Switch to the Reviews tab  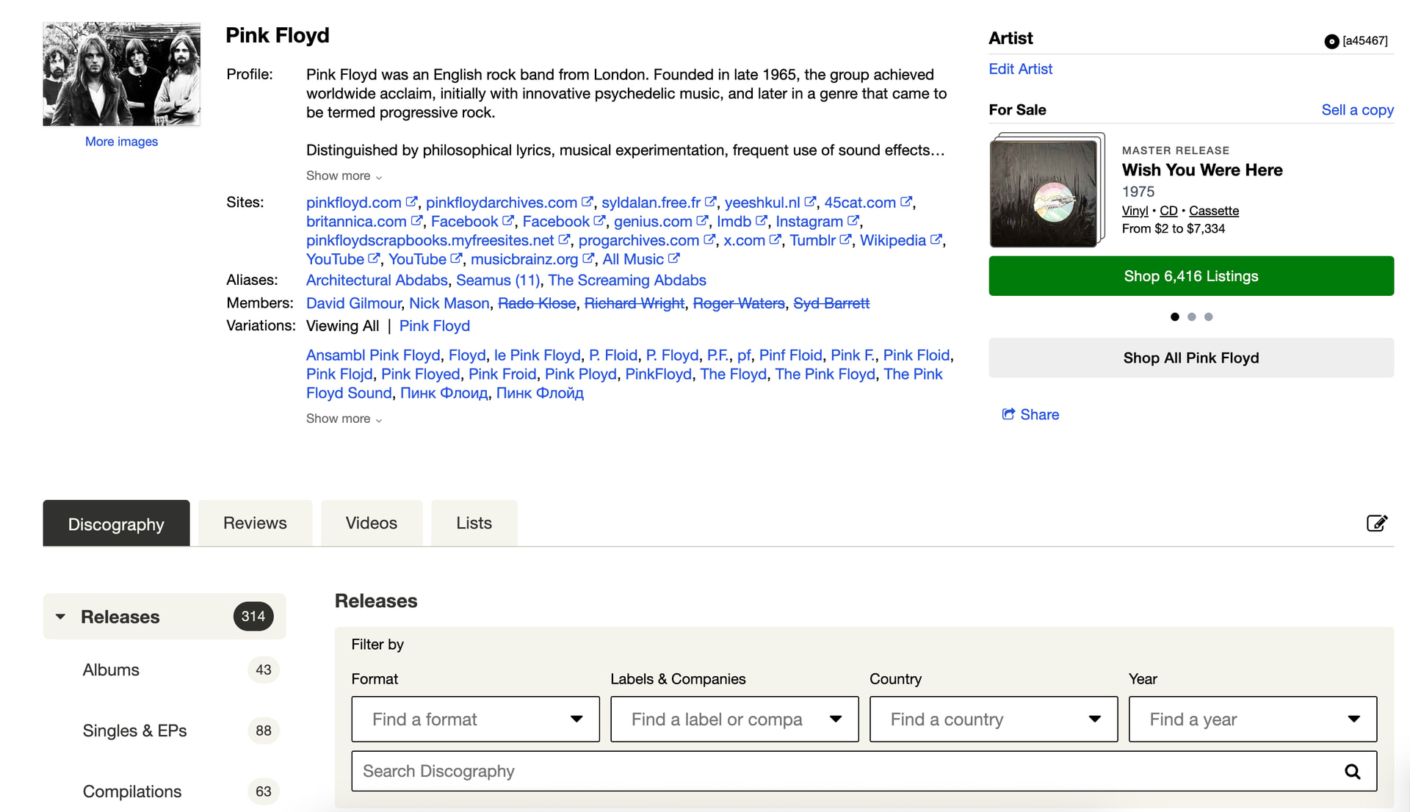tap(255, 523)
